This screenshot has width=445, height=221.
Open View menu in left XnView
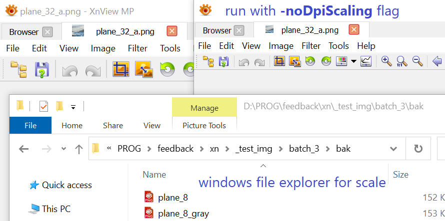click(68, 48)
